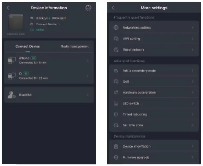This screenshot has width=203, height=166.
Task: Open LED switch setting
Action: tap(154, 103)
